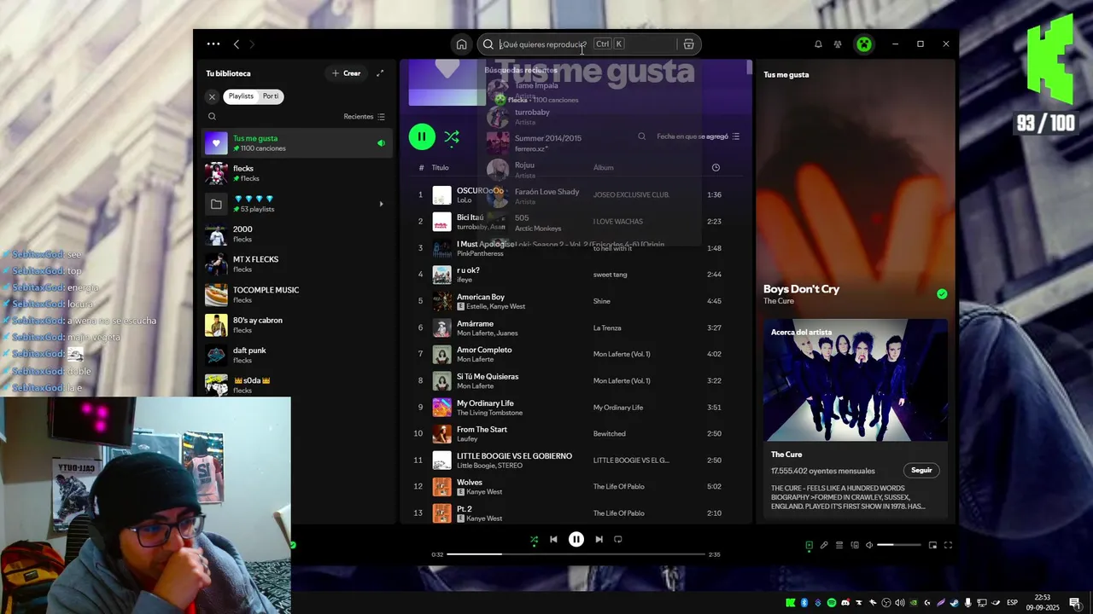Select the Playlists filter chip
The height and width of the screenshot is (614, 1093).
(240, 96)
